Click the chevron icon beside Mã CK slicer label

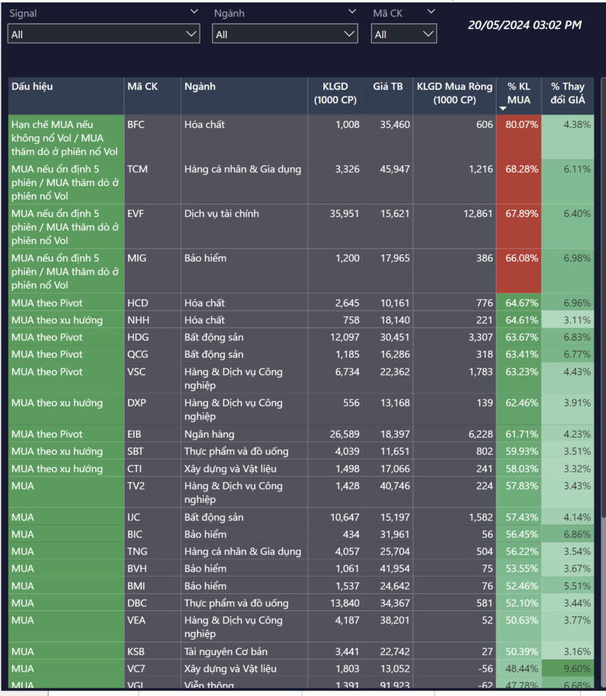(x=431, y=12)
